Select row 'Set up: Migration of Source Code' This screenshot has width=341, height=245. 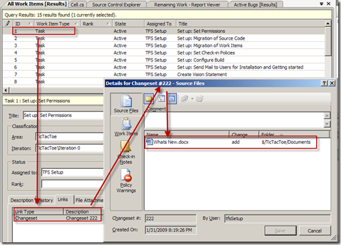coord(163,38)
